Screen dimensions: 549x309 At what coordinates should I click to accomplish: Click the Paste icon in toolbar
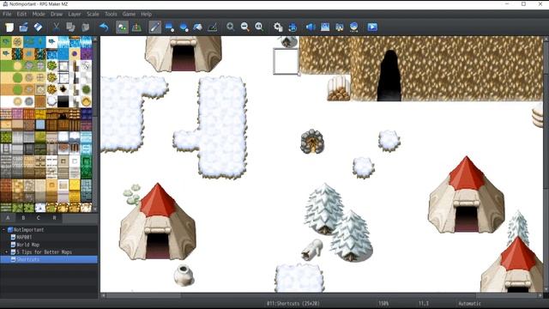(x=85, y=27)
